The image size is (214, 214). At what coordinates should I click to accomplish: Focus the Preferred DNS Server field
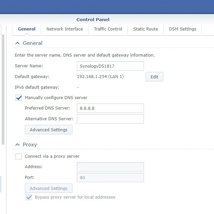(x=110, y=108)
